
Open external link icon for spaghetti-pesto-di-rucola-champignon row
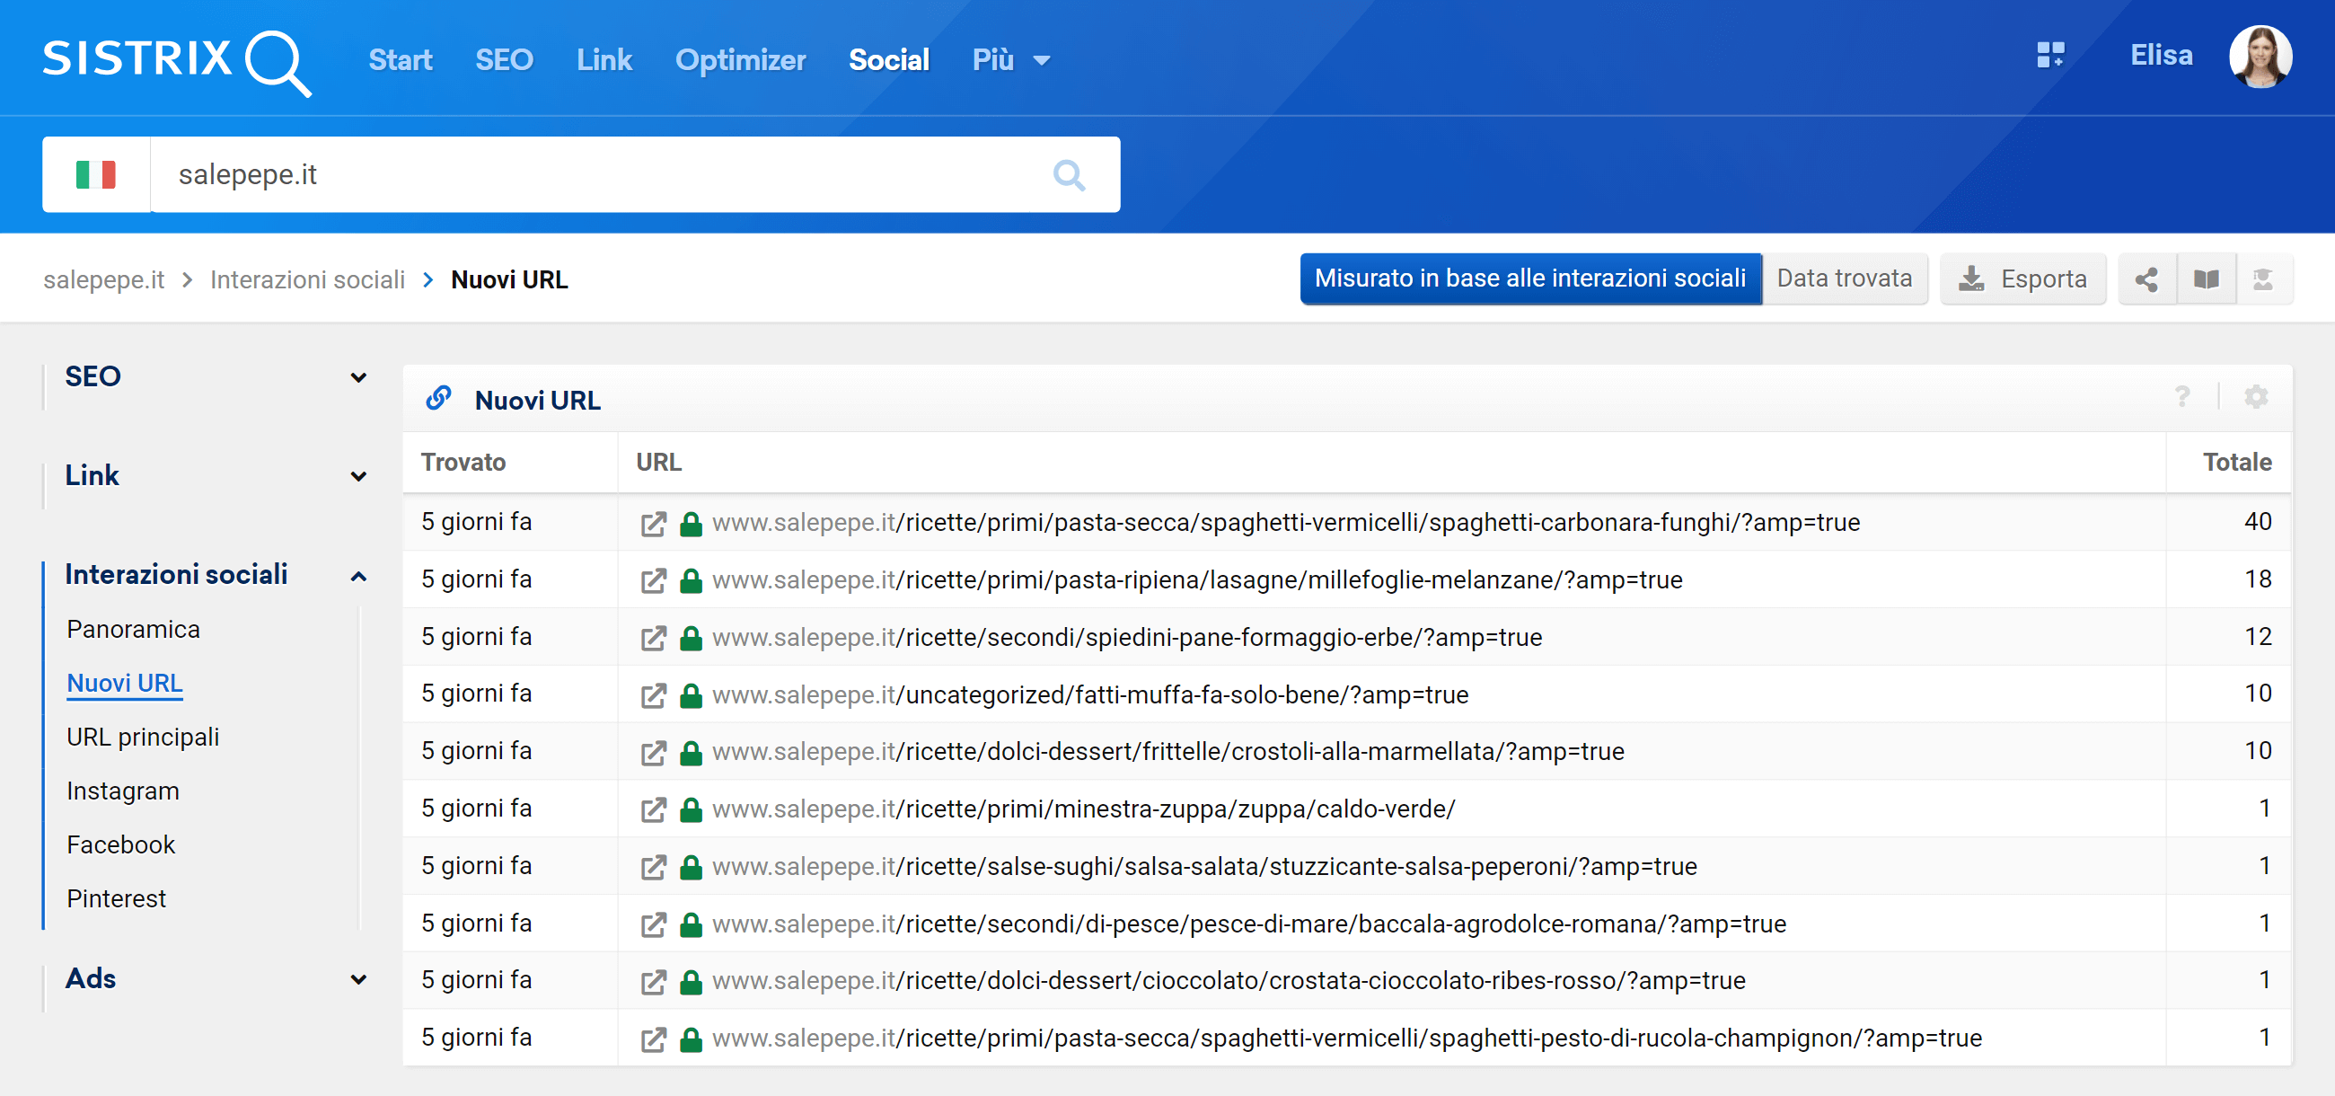[x=653, y=1039]
